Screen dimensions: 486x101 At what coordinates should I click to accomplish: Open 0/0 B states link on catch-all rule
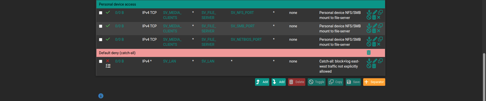[120, 61]
